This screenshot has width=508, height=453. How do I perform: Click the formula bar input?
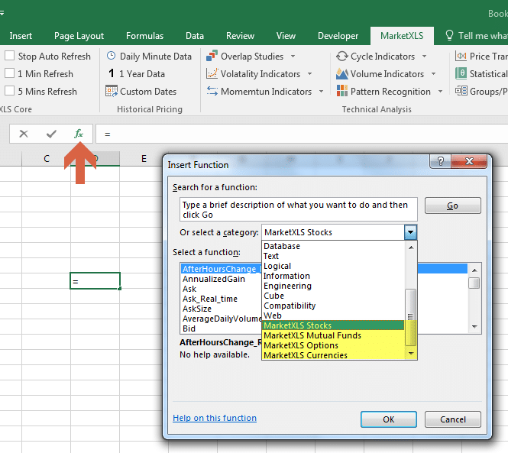click(x=301, y=134)
